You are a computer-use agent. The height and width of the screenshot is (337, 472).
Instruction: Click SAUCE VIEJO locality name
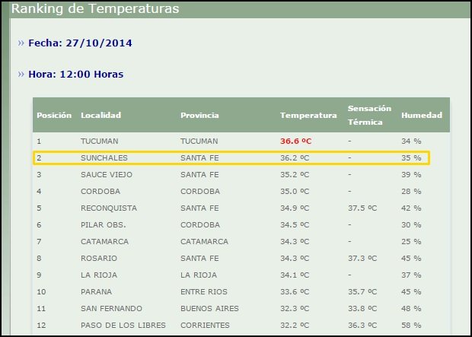pos(108,174)
